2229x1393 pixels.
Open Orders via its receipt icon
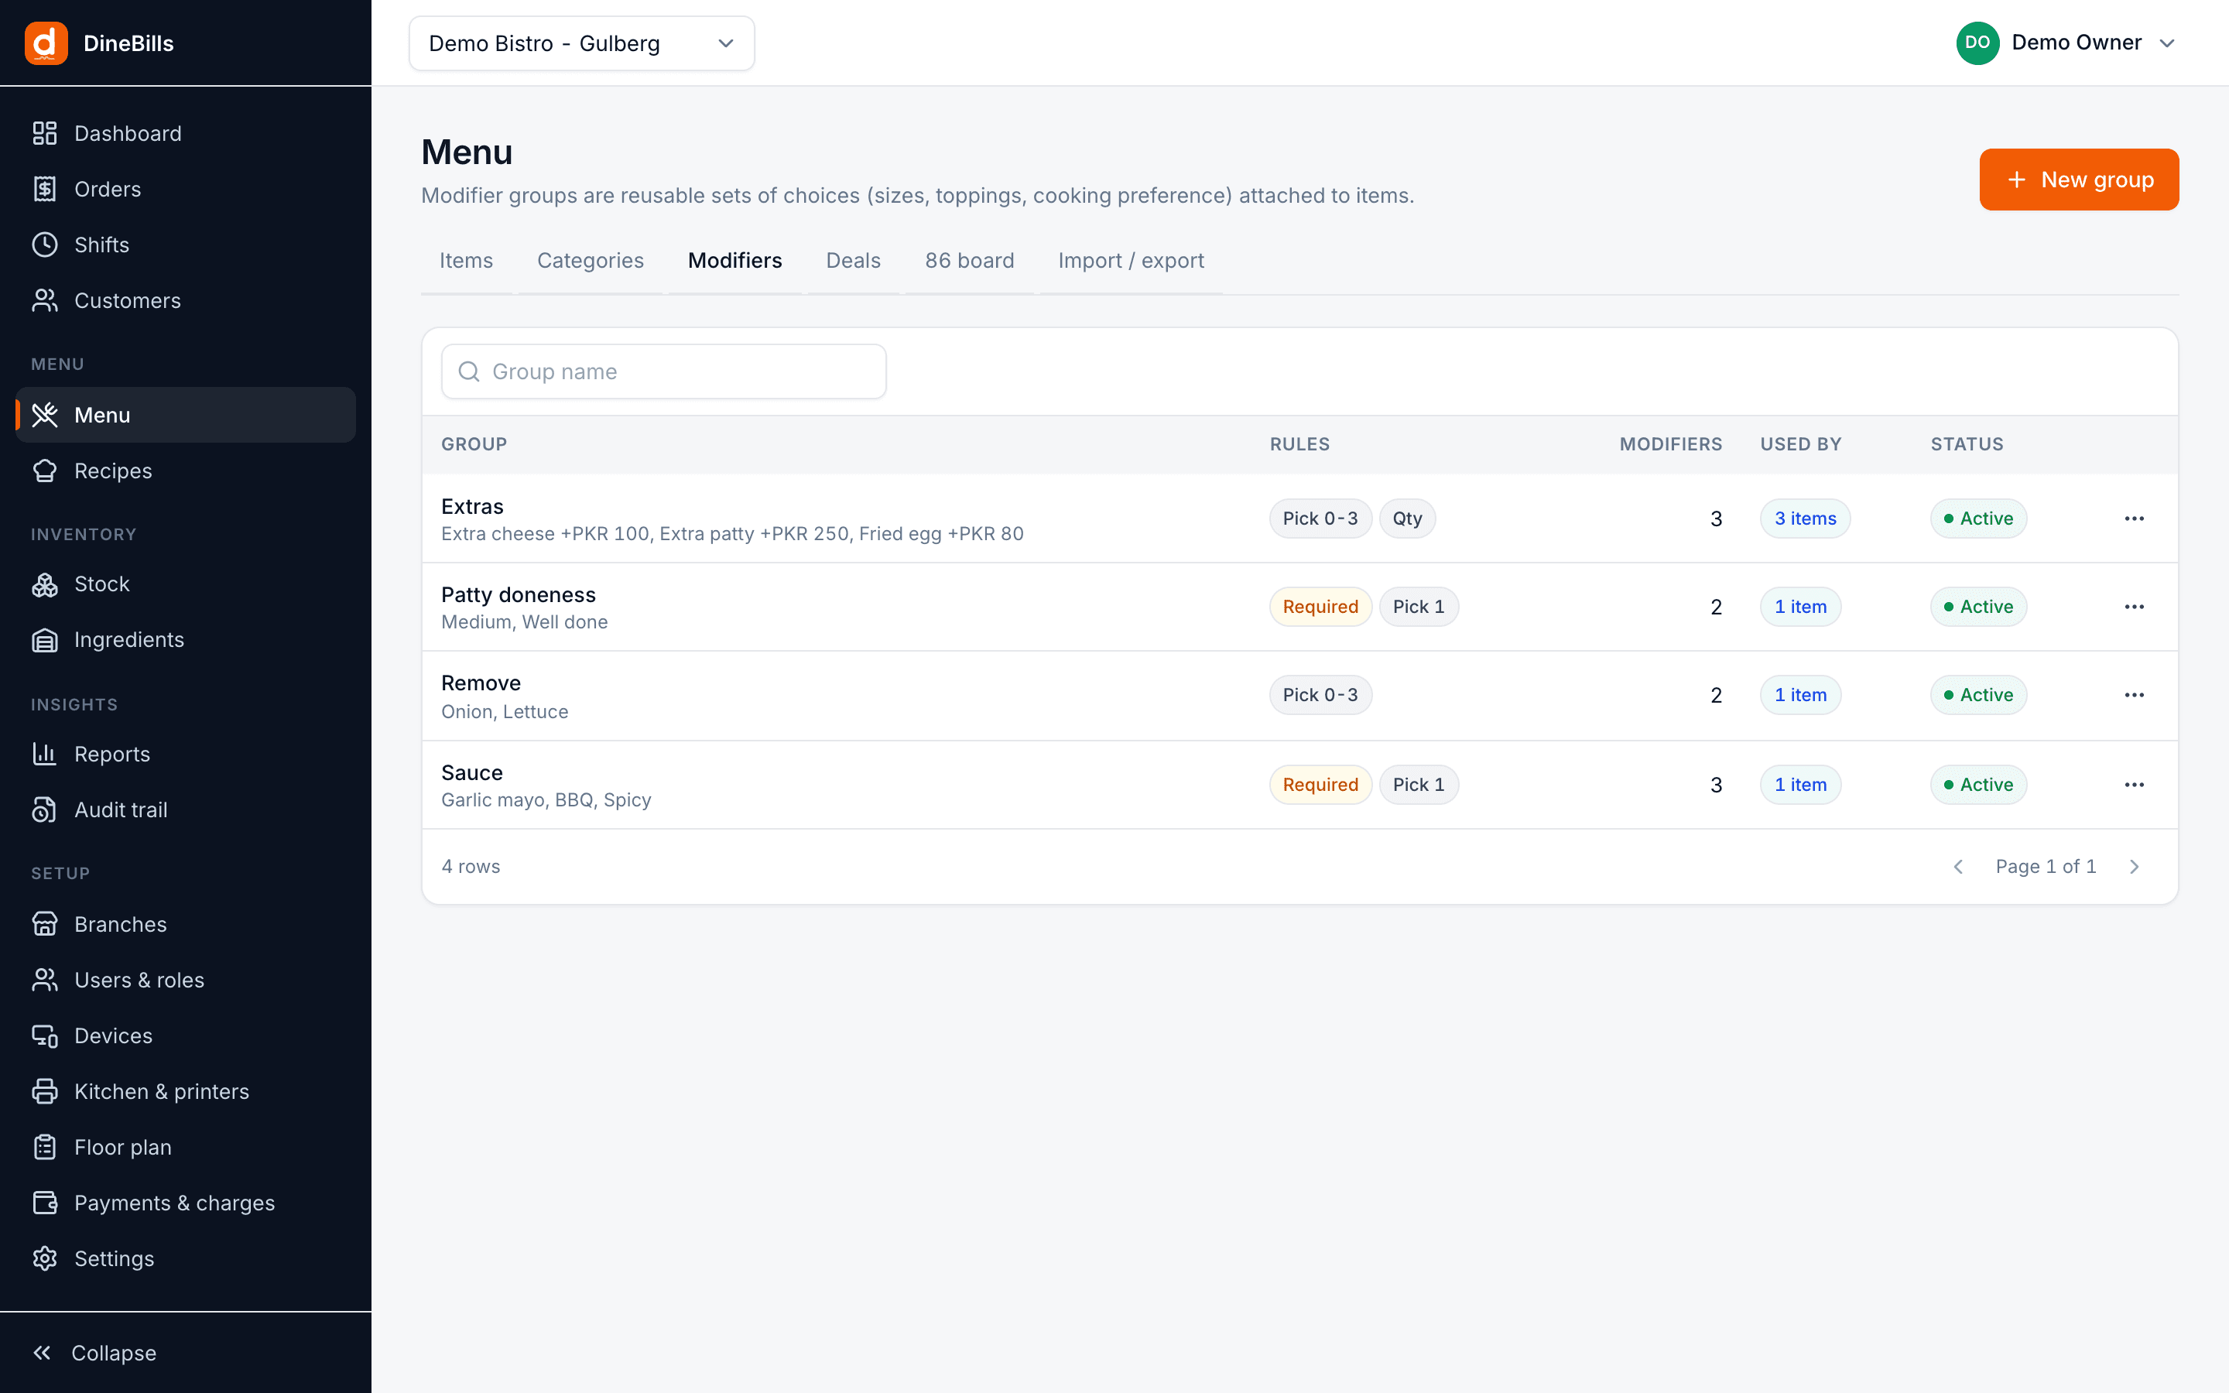click(x=45, y=189)
